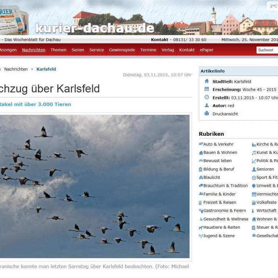Click the Karlsfeld breadcrumb link

point(46,69)
